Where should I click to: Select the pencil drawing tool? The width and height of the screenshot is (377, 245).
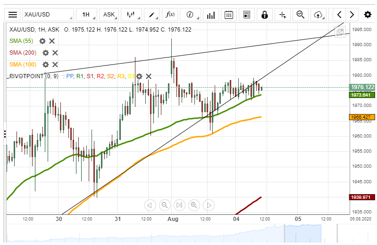(152, 15)
